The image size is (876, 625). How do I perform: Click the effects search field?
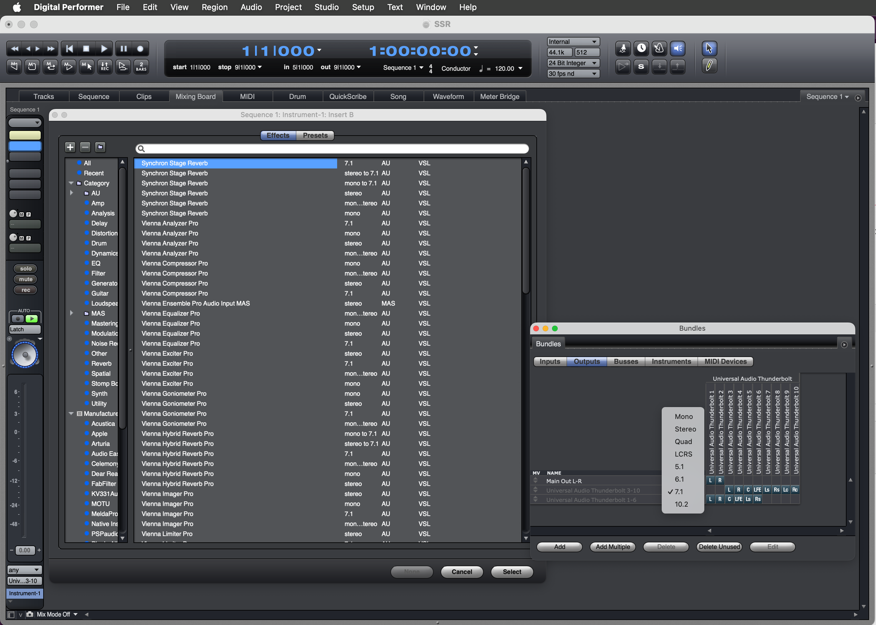332,148
